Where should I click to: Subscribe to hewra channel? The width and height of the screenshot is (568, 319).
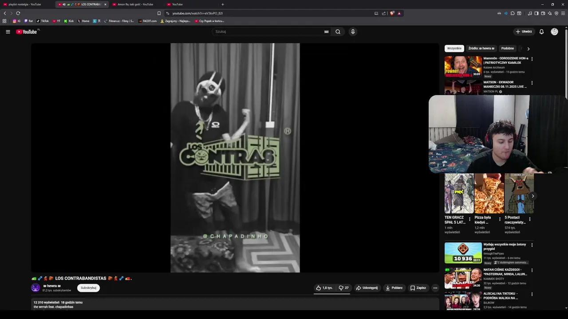[x=88, y=288]
